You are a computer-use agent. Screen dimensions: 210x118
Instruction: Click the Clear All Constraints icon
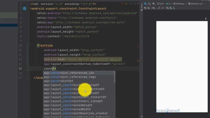pos(159,8)
